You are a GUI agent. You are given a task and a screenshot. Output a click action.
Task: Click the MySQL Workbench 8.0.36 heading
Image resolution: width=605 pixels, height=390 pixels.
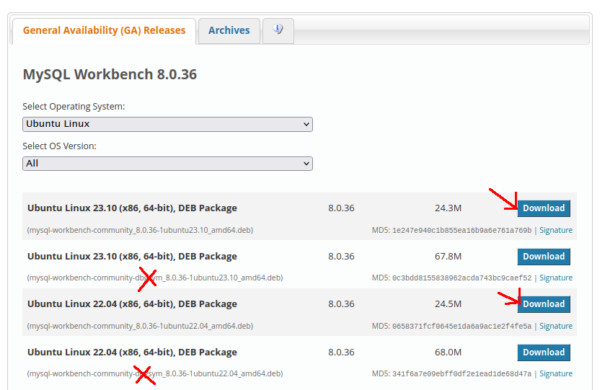coord(110,74)
